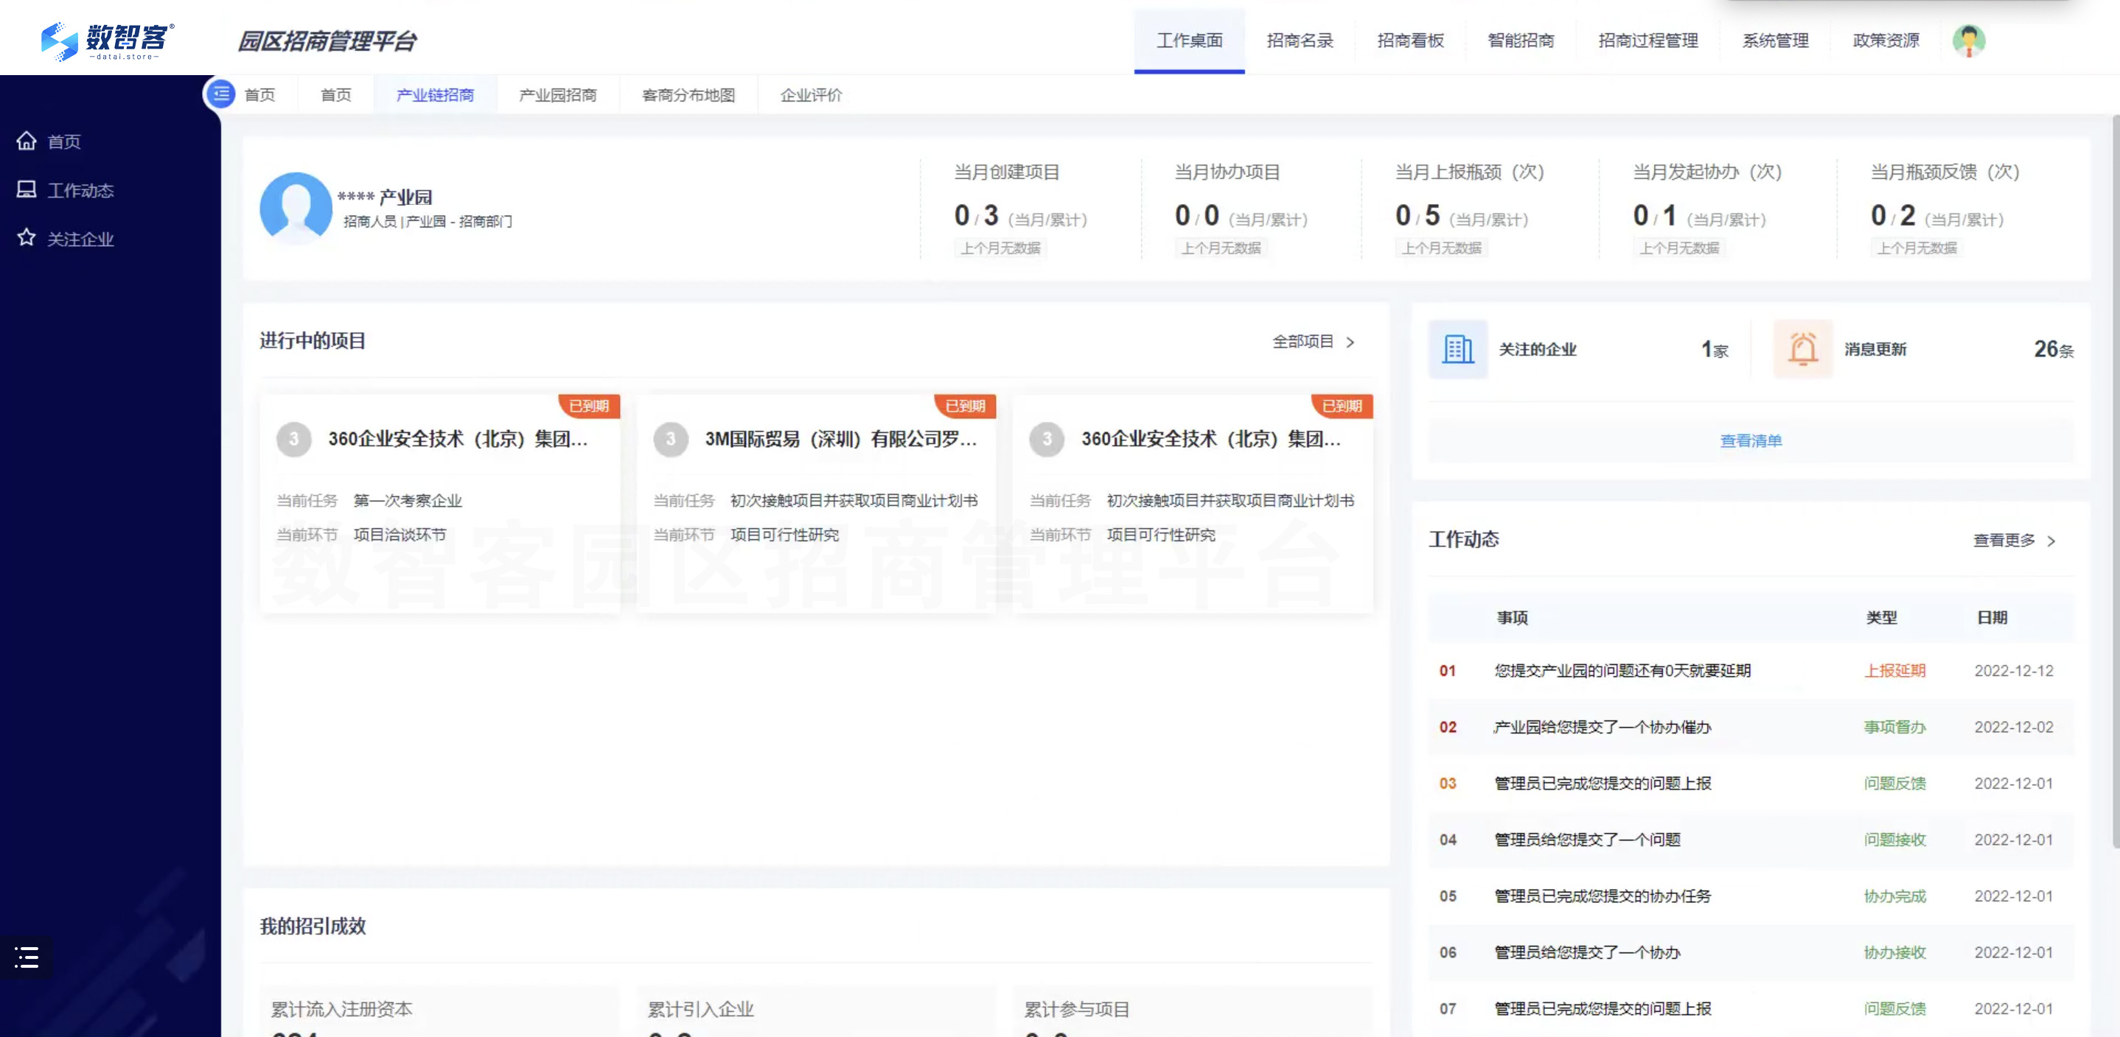Click the 当月瓶颈反馈 value 0/2
Image resolution: width=2120 pixels, height=1037 pixels.
pos(1893,216)
